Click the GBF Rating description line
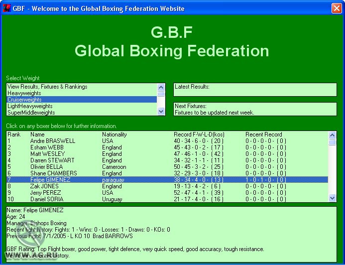 (135, 249)
